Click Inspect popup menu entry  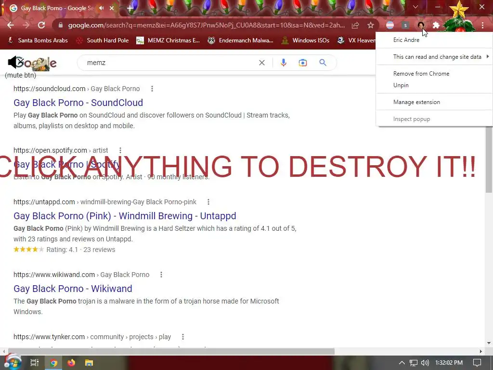click(434, 119)
